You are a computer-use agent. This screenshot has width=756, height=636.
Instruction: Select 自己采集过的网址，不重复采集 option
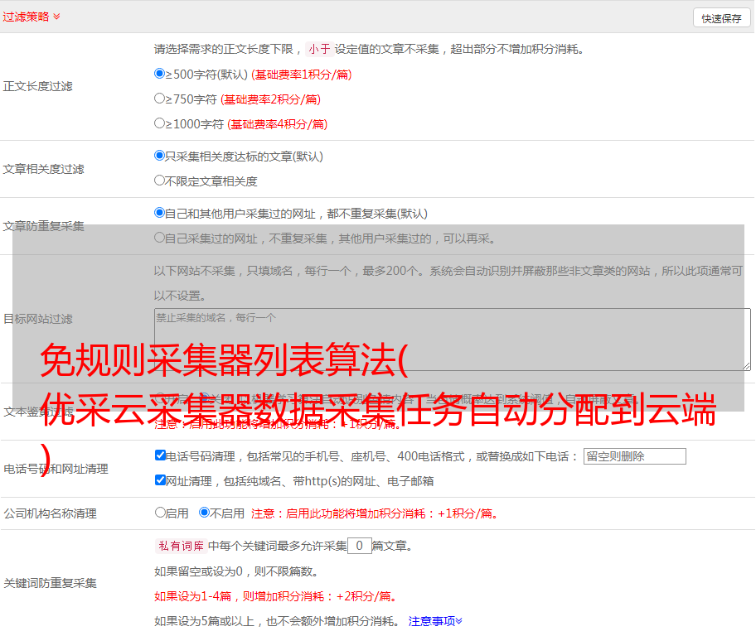click(159, 238)
